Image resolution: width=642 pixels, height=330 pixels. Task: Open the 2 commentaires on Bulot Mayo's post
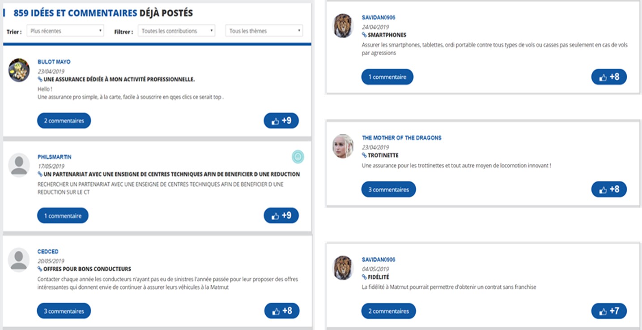(x=64, y=121)
